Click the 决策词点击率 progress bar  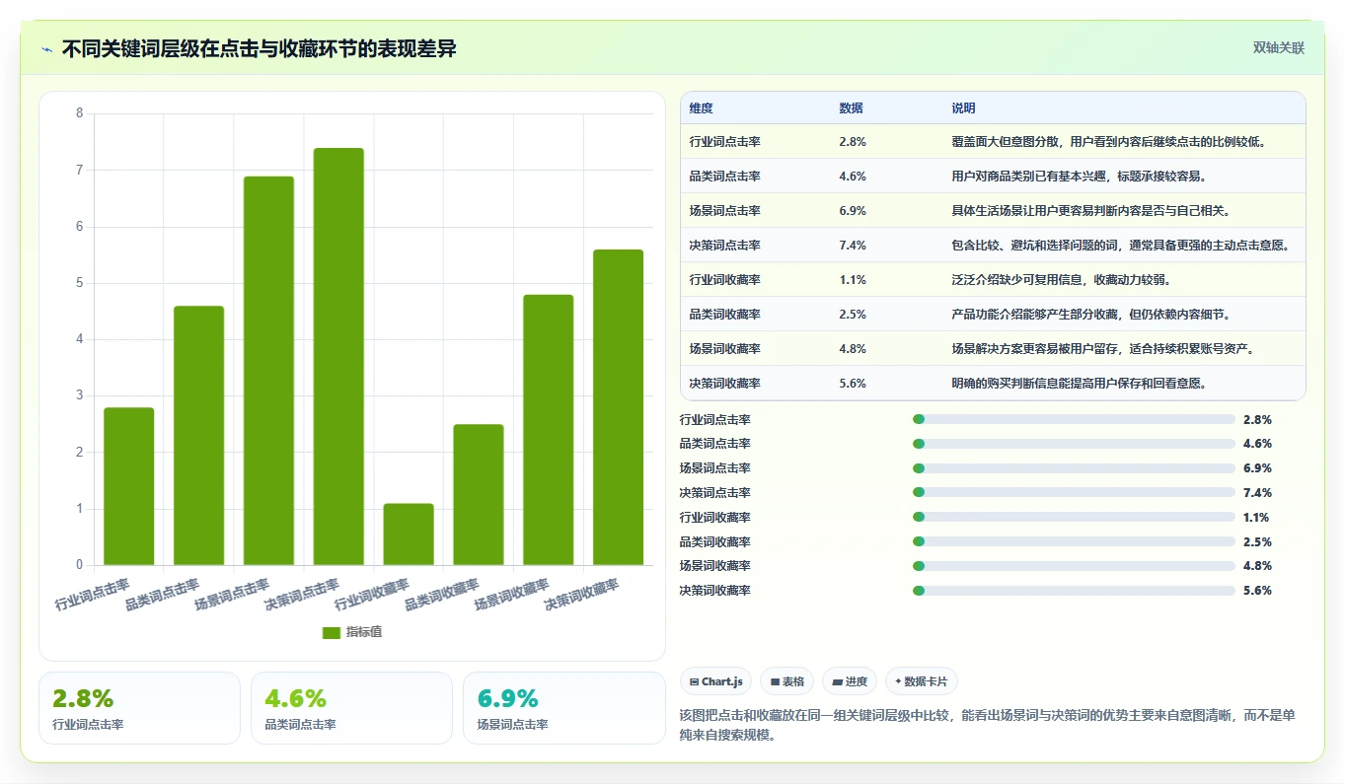pos(1074,493)
